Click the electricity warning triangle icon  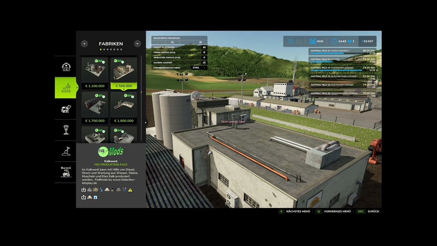coord(130,190)
